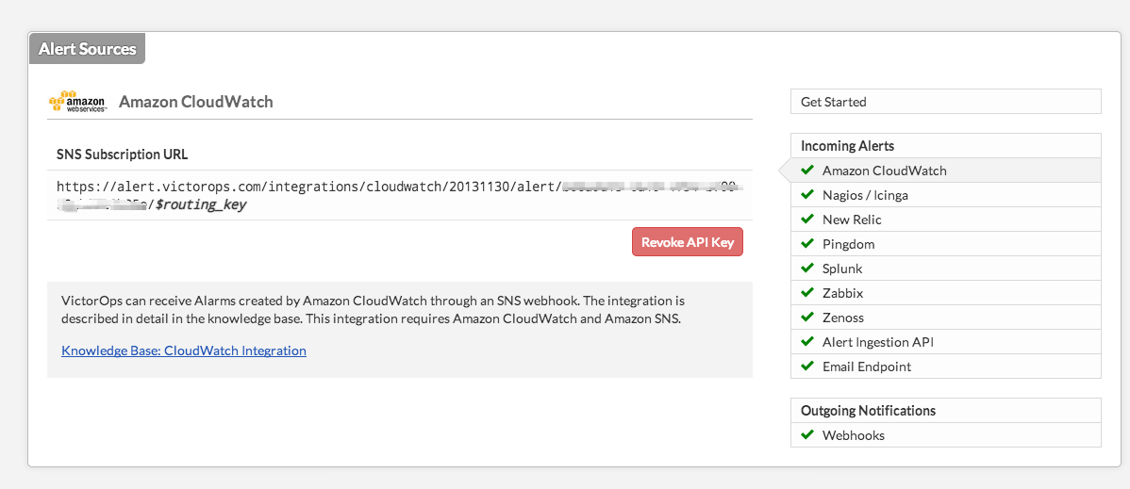Select Webhooks under Outgoing Notifications
Viewport: 1130px width, 489px height.
(x=945, y=435)
